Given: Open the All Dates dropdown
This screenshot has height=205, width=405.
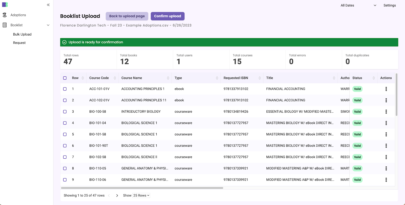Looking at the screenshot, I should (358, 5).
